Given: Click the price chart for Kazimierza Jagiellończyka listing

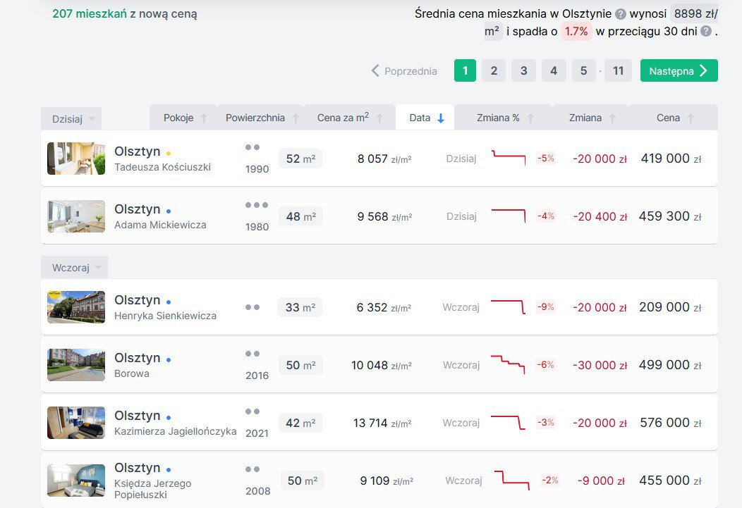Looking at the screenshot, I should click(508, 422).
